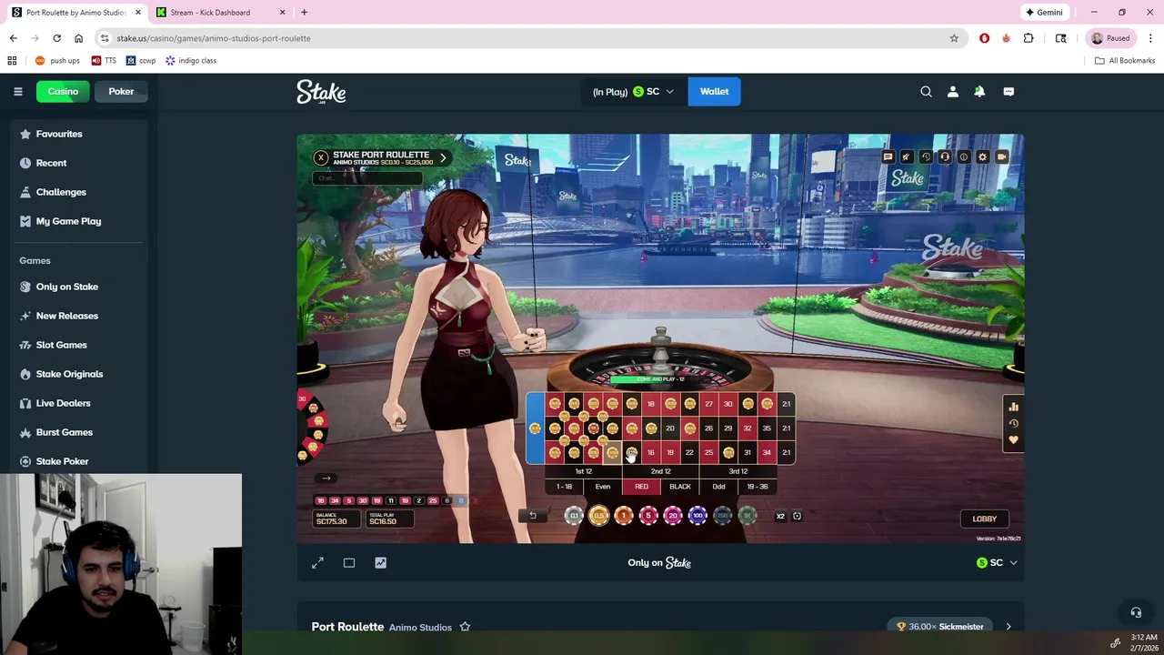Select the 20 value chip
This screenshot has width=1164, height=655.
(673, 516)
